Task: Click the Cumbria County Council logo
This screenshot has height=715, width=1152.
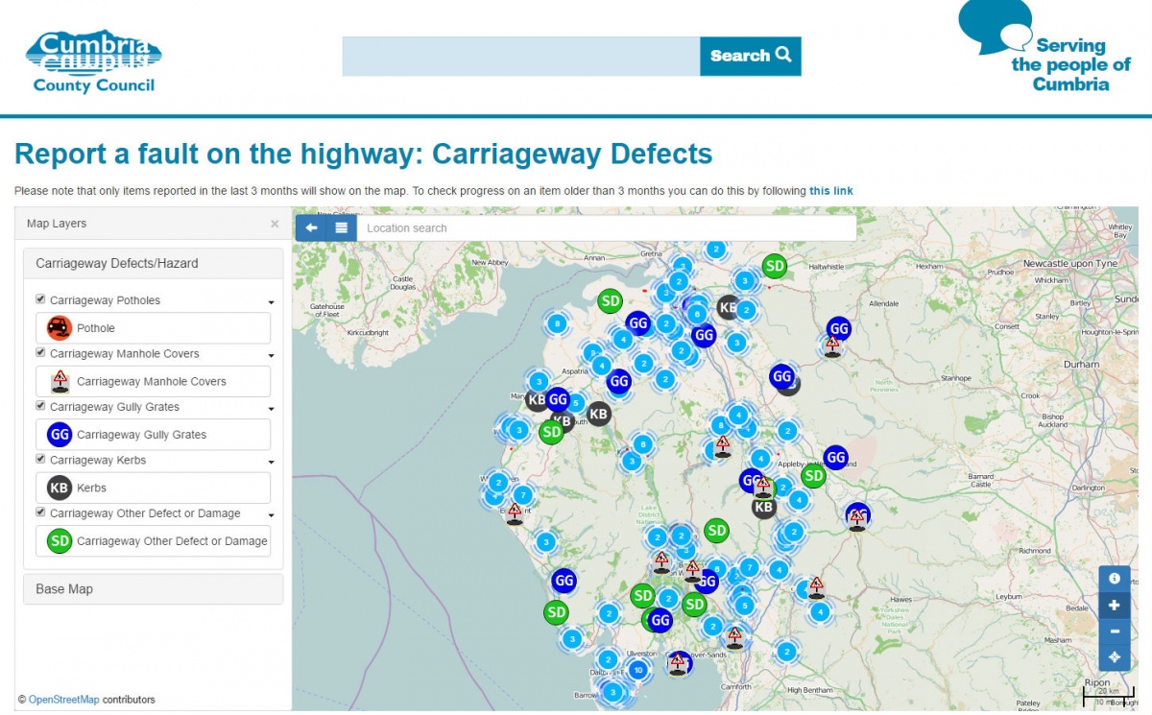Action: tap(94, 61)
